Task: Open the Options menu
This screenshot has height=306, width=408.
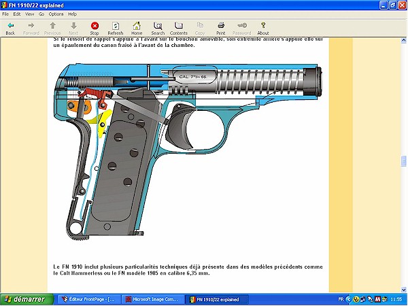Action: [56, 14]
